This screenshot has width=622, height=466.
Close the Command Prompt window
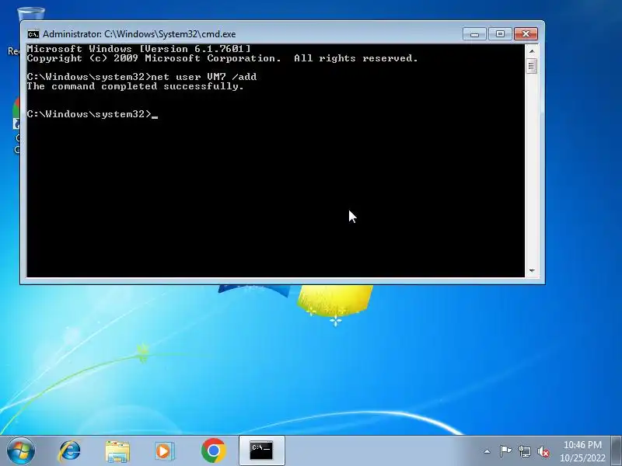pos(526,34)
